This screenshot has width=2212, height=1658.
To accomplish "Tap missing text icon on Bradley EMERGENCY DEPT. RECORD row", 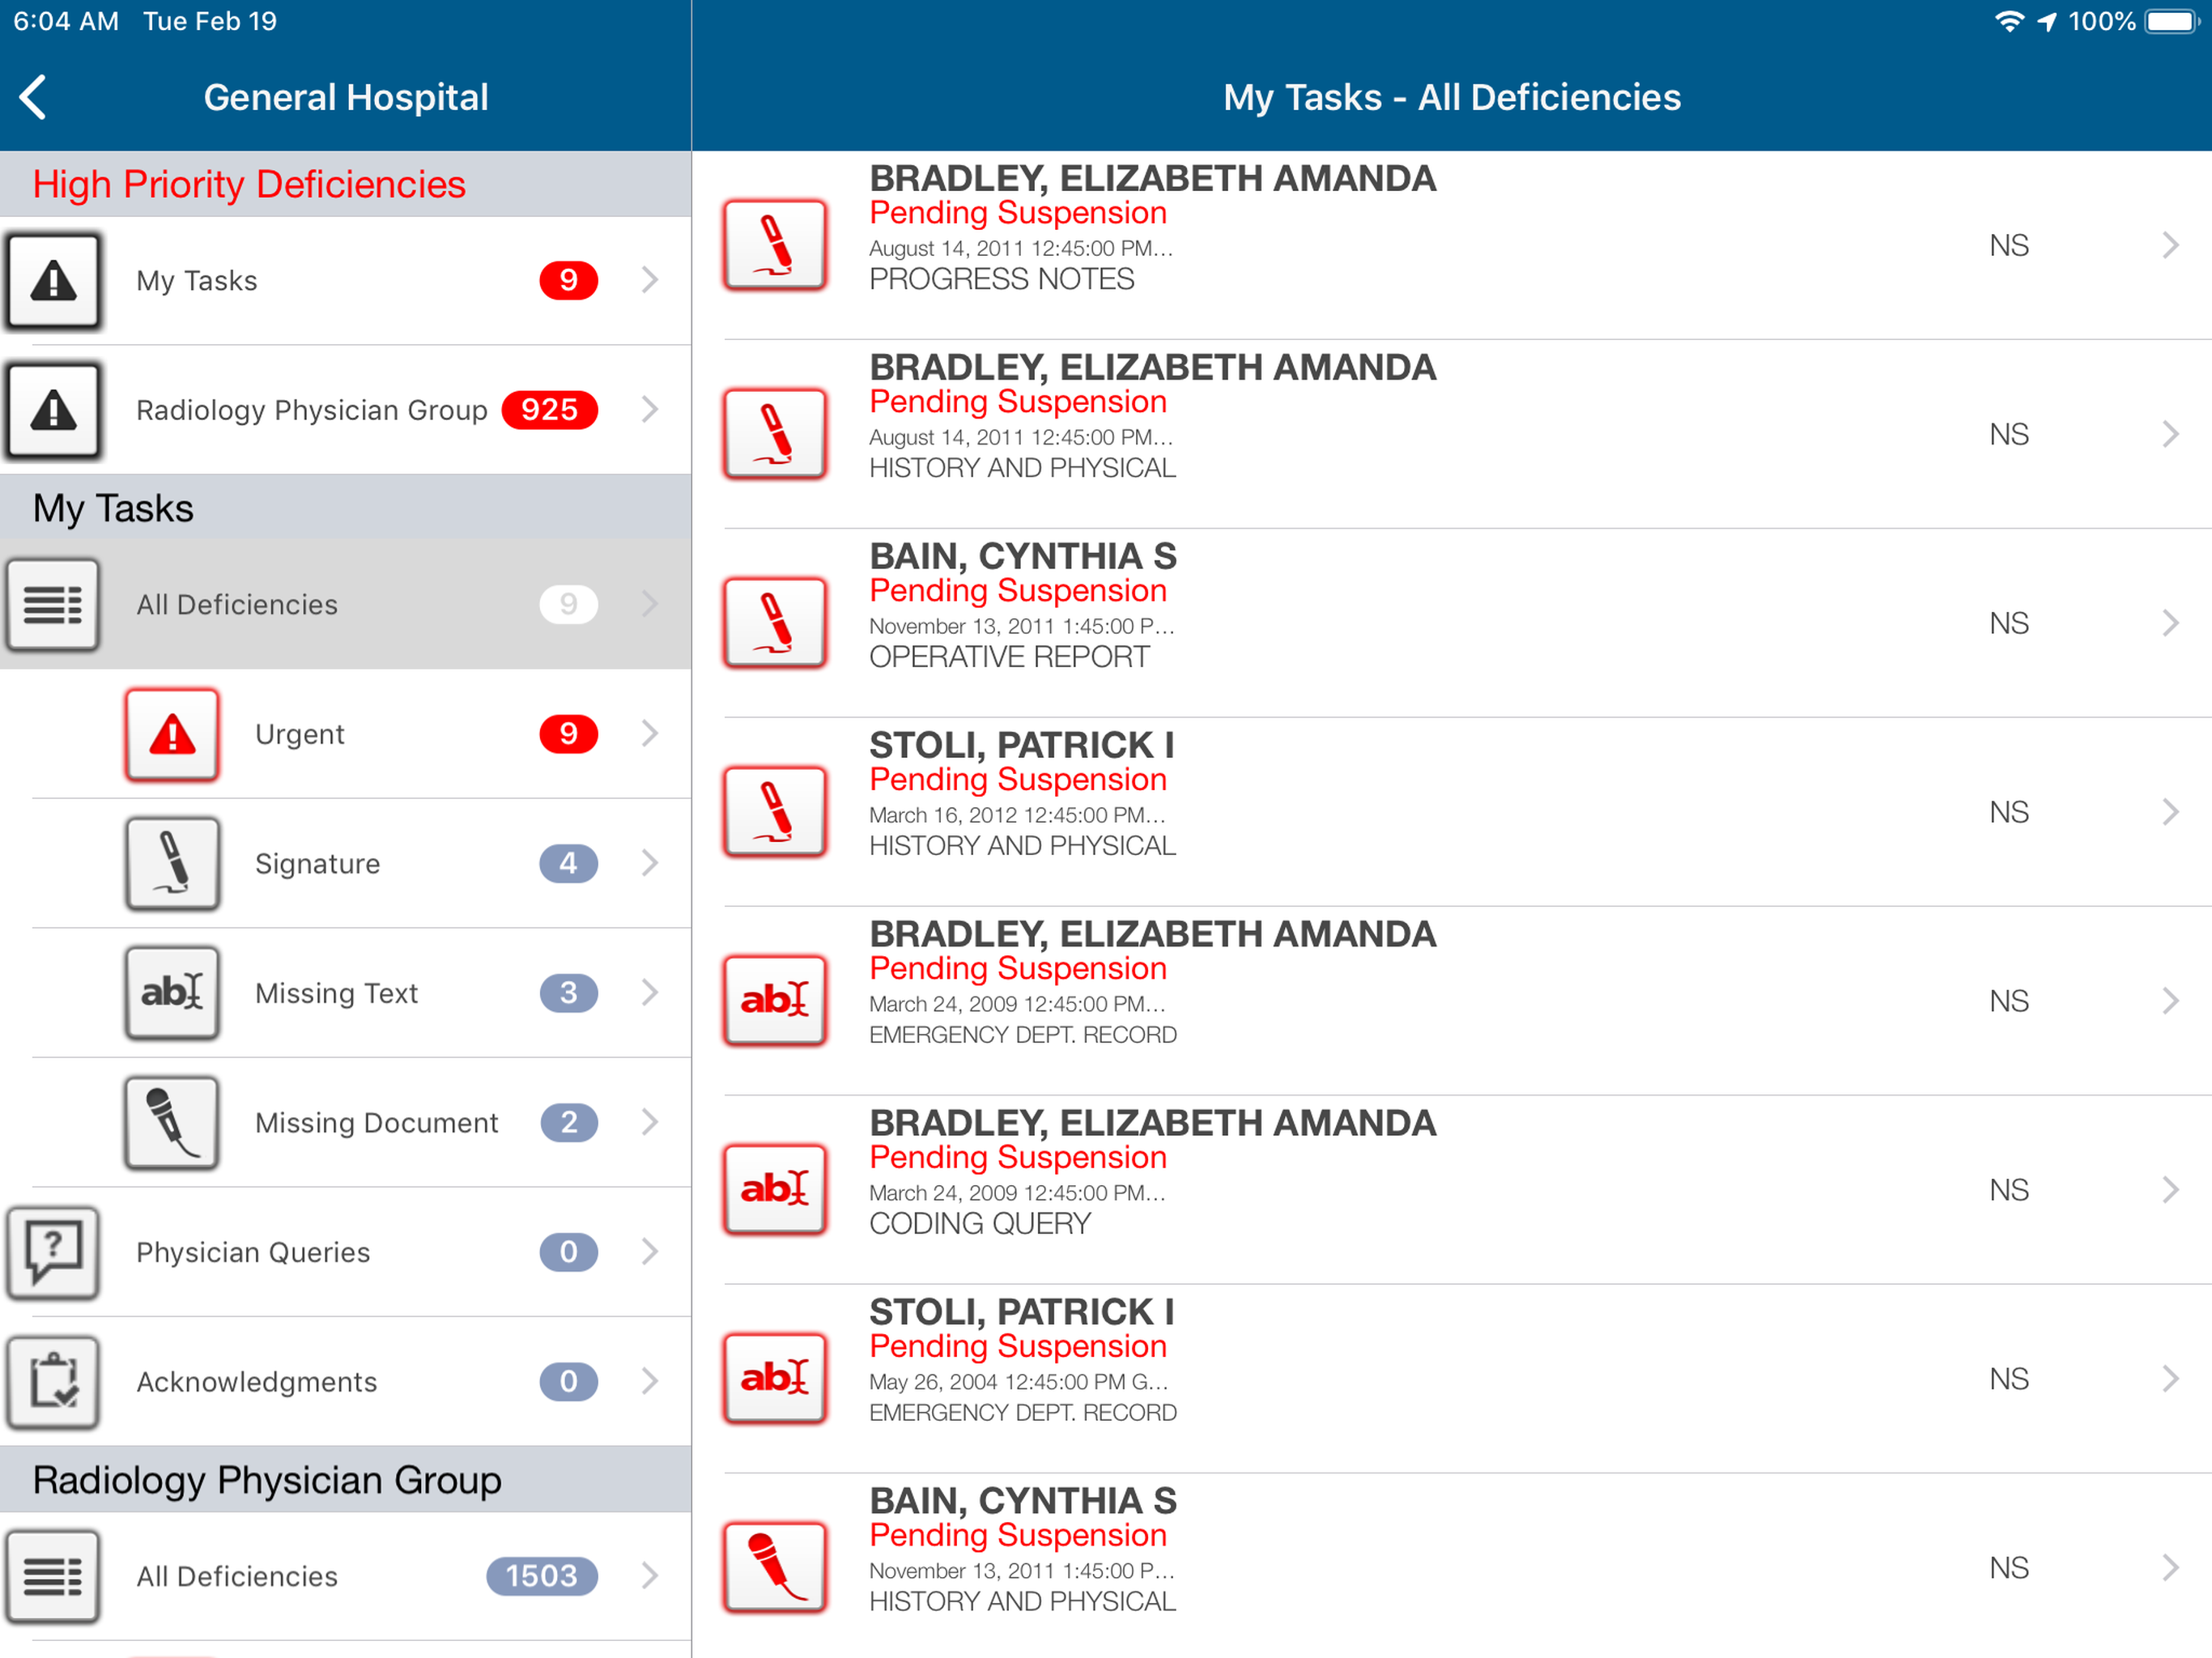I will pos(775,1001).
